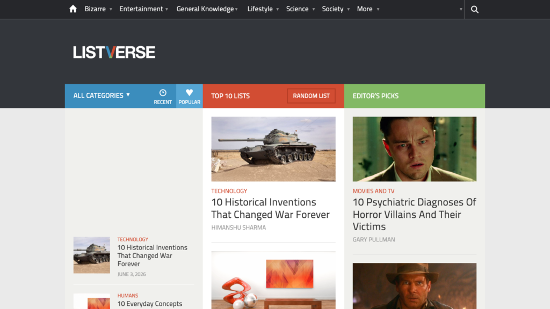Screen dimensions: 550x309
Task: Open the Society menu item
Action: (332, 9)
